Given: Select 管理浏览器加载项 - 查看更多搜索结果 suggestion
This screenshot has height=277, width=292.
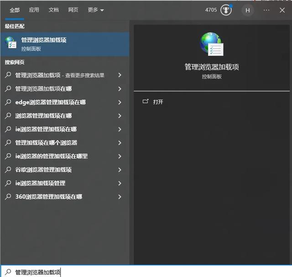Looking at the screenshot, I should [65, 75].
